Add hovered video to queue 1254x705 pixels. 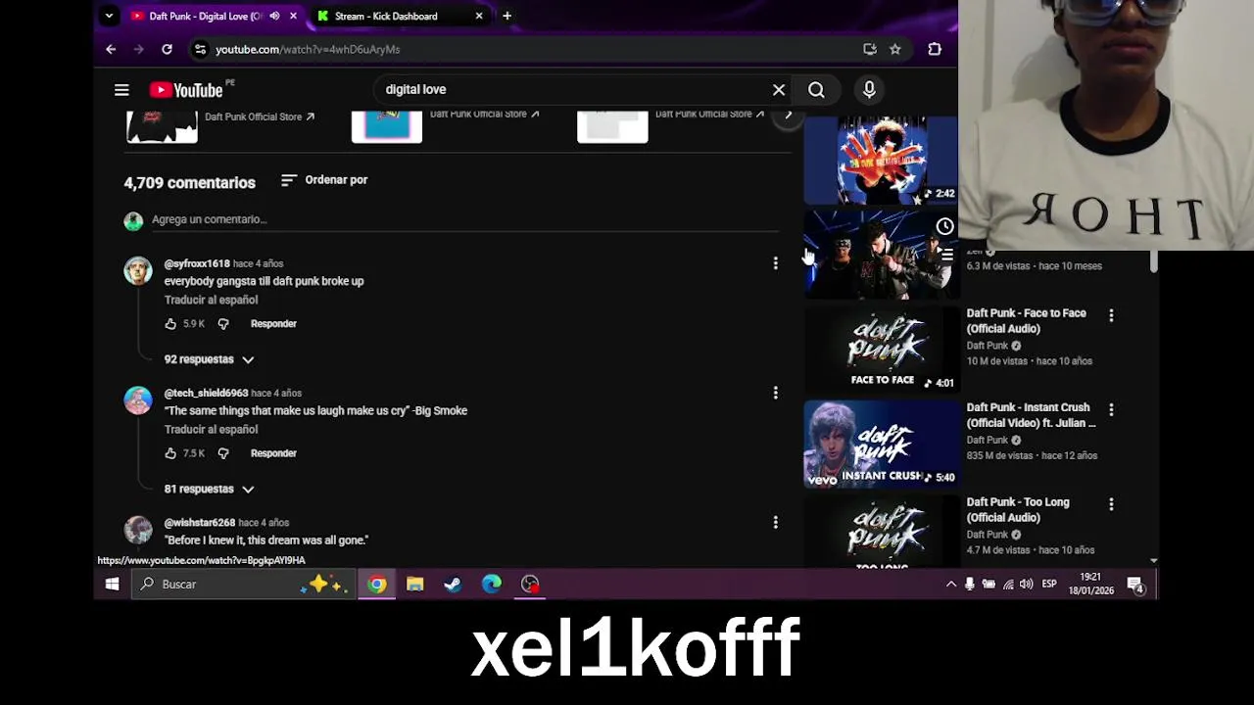(x=944, y=255)
